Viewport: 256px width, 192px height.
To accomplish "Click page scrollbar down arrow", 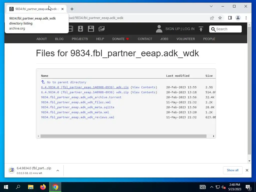I will pyautogui.click(x=249, y=161).
